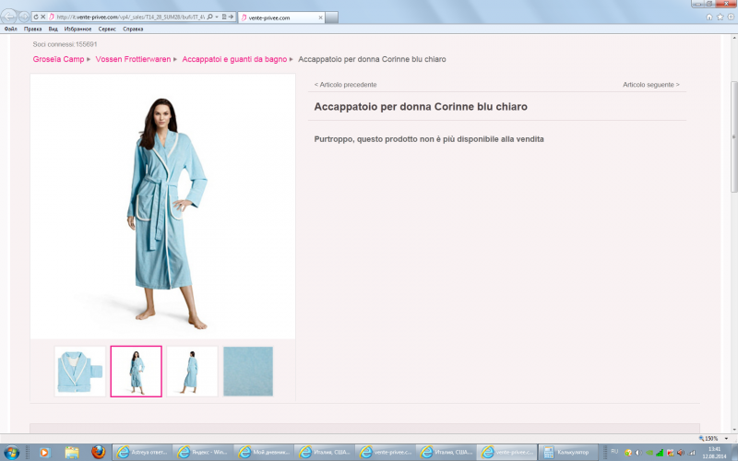Open the 150% zoom level dropdown
The image size is (738, 461).
pyautogui.click(x=726, y=439)
